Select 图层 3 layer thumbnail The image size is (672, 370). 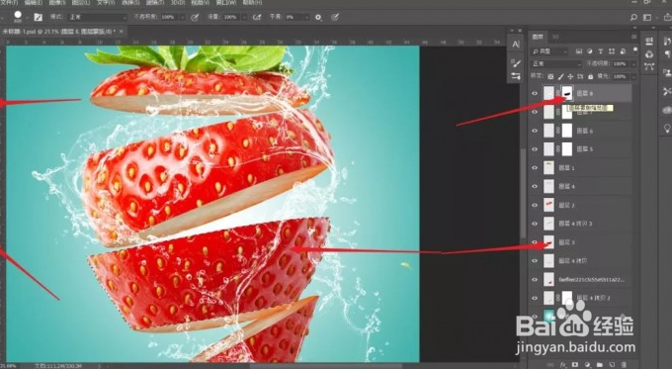549,242
